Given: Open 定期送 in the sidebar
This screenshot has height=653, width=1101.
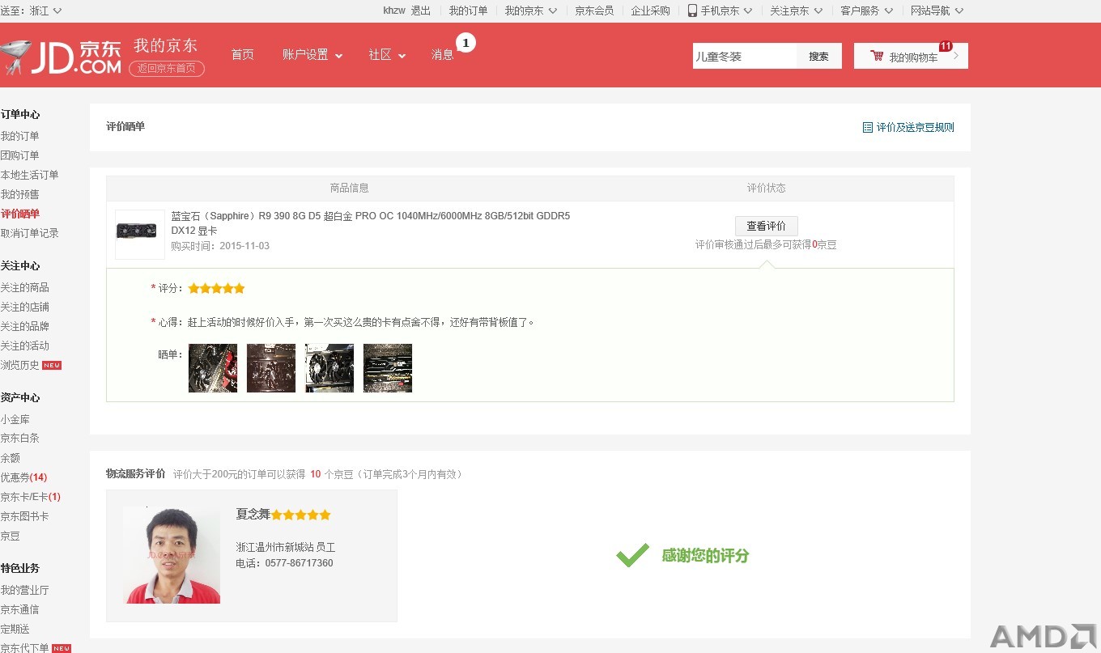Looking at the screenshot, I should coord(15,629).
